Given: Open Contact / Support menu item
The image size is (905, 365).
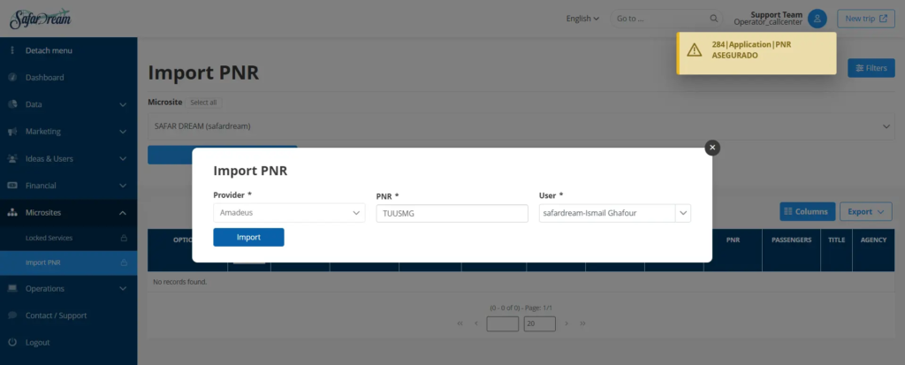Looking at the screenshot, I should click(x=56, y=316).
